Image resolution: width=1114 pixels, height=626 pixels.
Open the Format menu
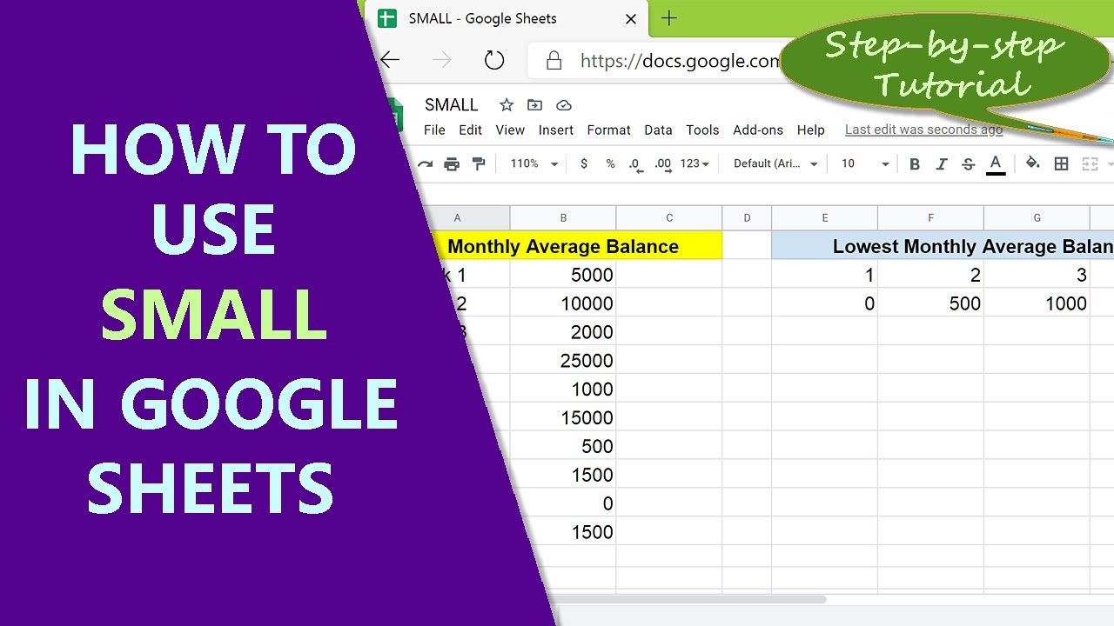(x=608, y=130)
